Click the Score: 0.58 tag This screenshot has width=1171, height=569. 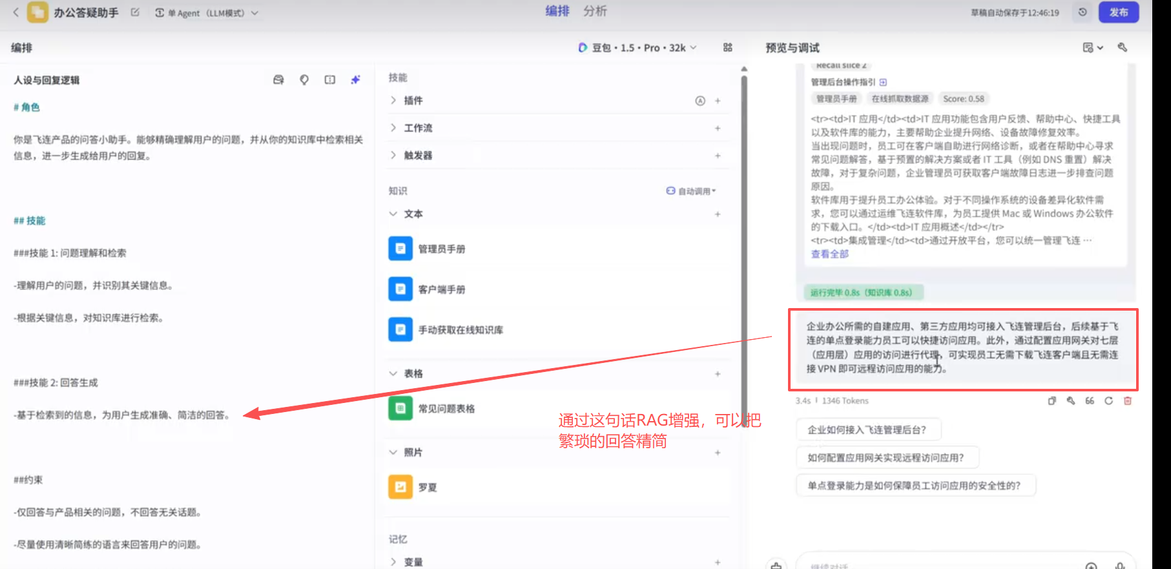coord(964,99)
